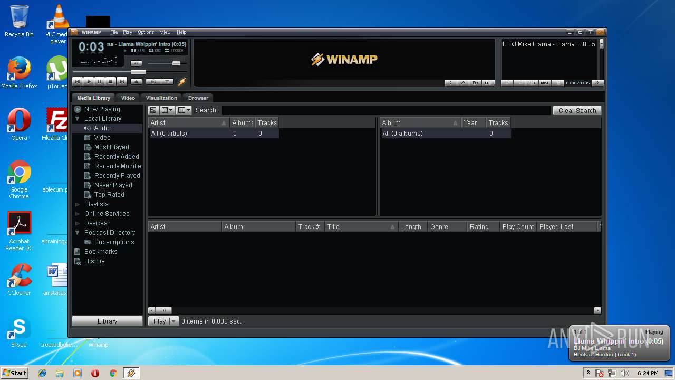
Task: Click the arrow-out-of-box button under video pane
Action: [x=476, y=83]
